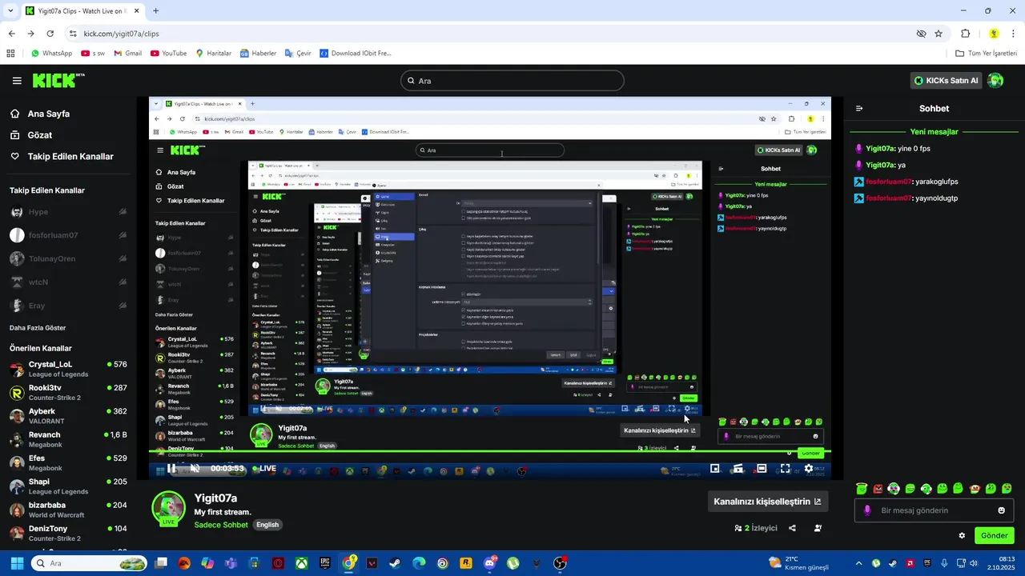Unmute the stream player volume icon
The width and height of the screenshot is (1025, 576).
(195, 469)
